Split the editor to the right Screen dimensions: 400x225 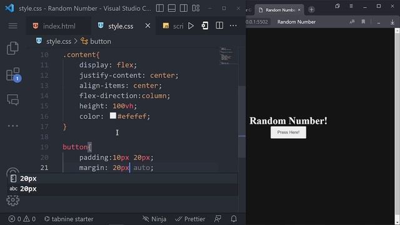tap(219, 26)
